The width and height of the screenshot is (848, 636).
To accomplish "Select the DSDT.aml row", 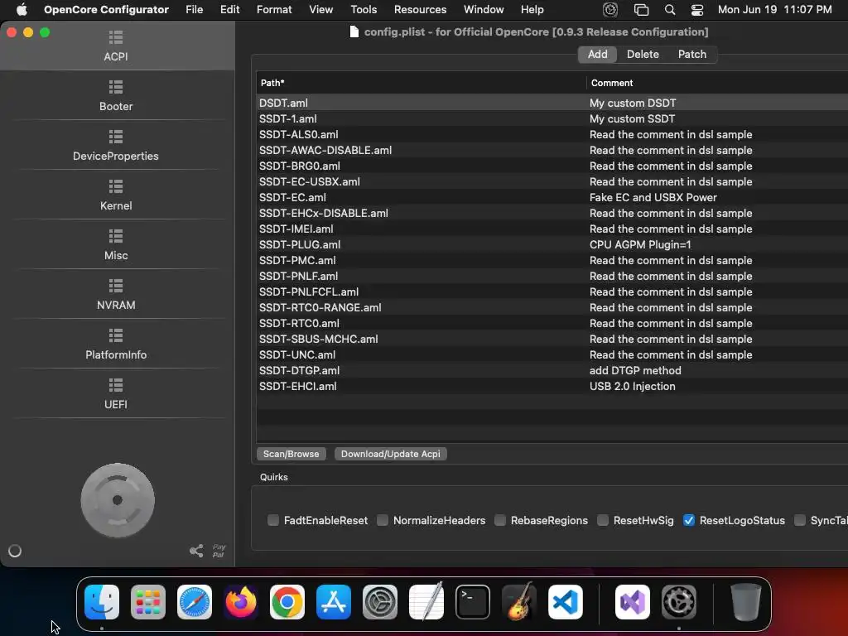I will point(552,103).
